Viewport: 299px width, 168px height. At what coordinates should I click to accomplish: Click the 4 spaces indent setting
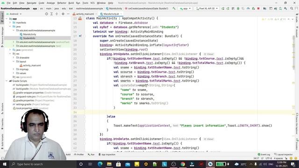(x=278, y=158)
